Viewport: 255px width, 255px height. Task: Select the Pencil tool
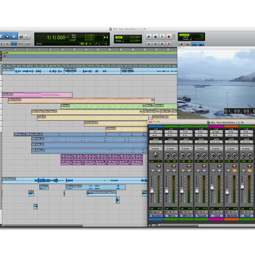tap(28, 36)
